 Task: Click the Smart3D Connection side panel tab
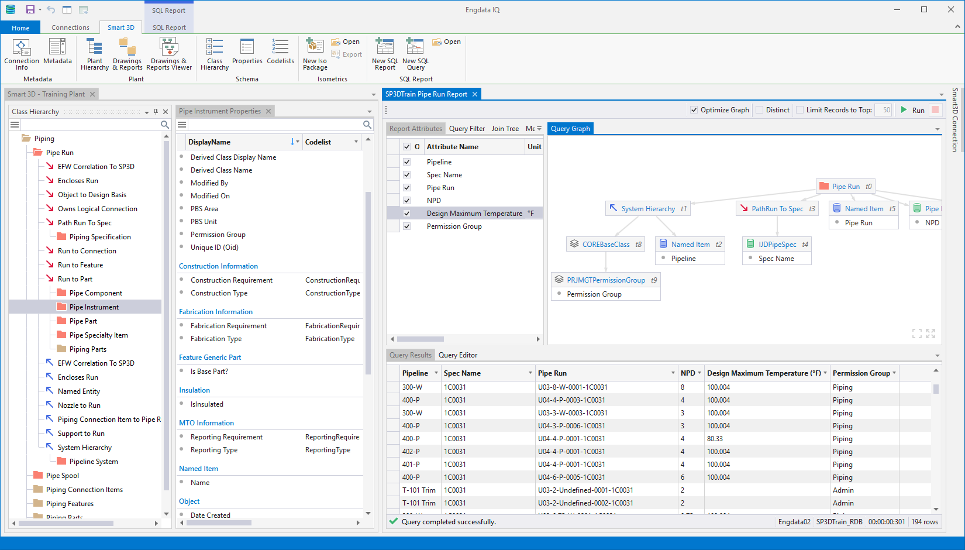tap(954, 120)
